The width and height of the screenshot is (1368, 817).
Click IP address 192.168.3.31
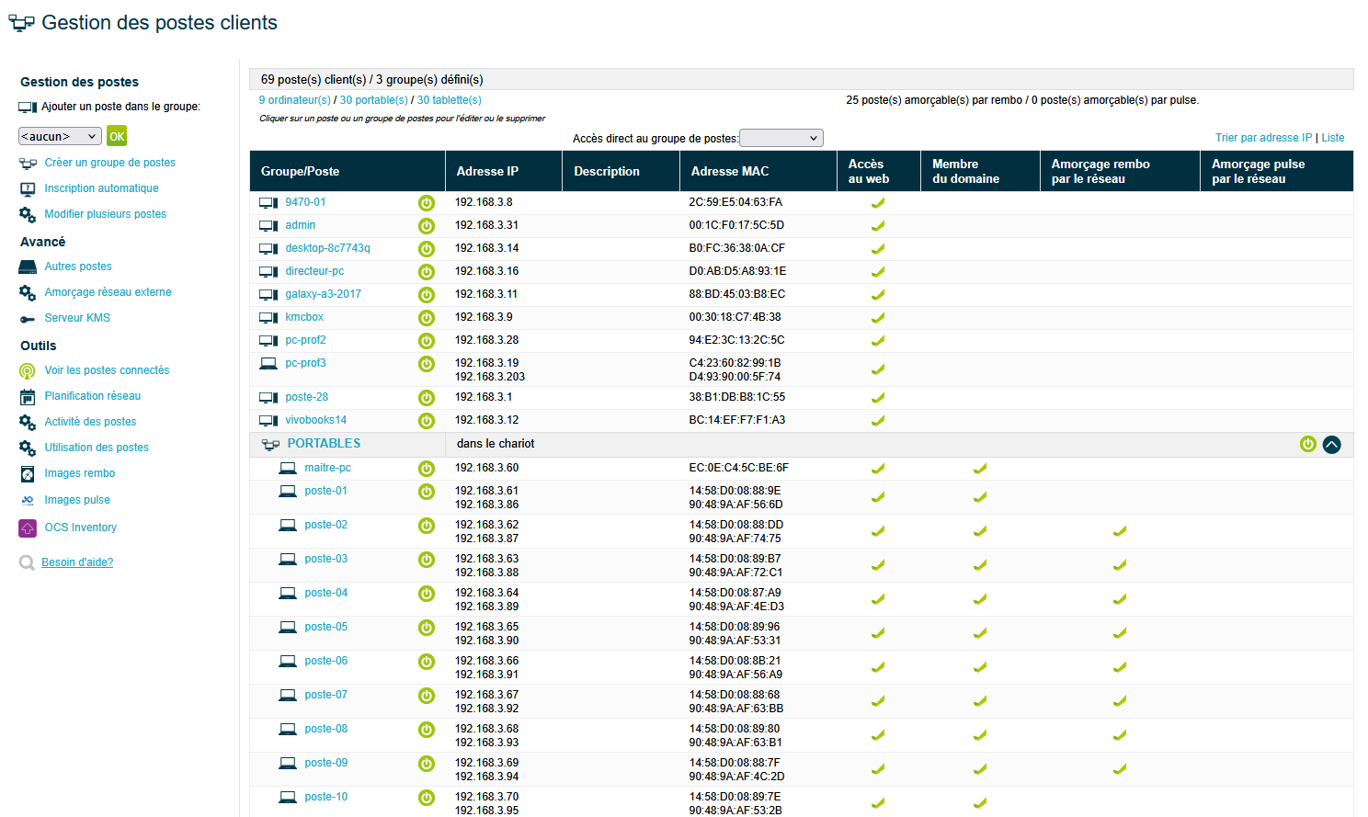pos(486,225)
